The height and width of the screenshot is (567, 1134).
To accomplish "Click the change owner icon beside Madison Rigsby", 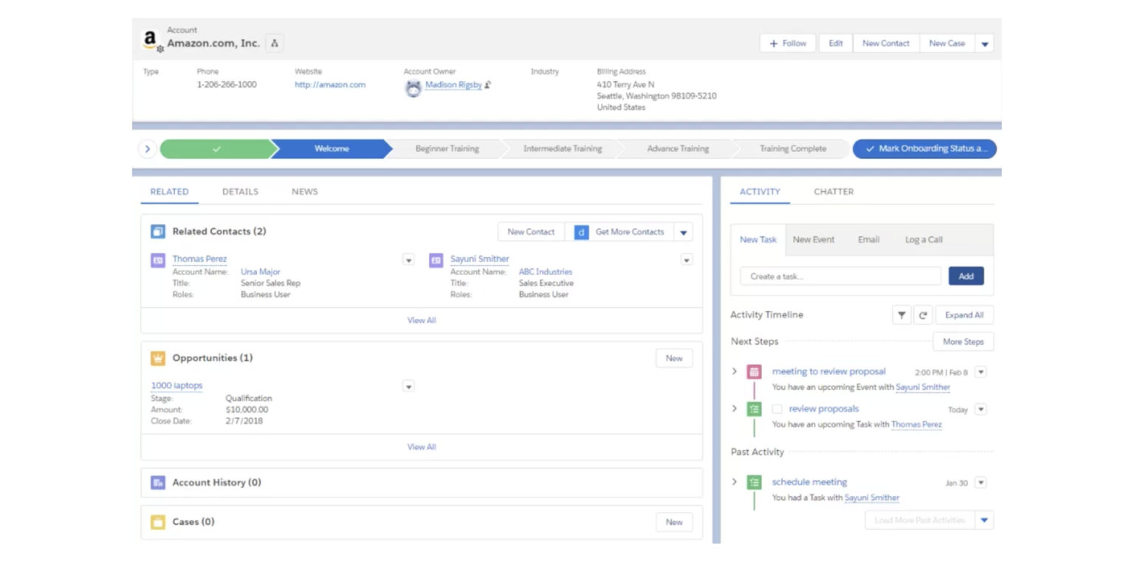I will click(x=487, y=85).
